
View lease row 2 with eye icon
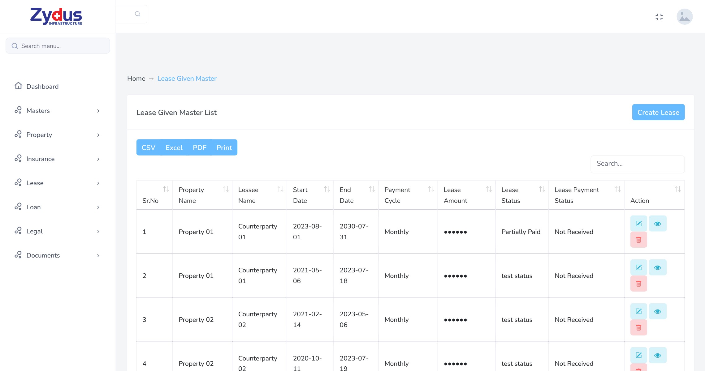[x=658, y=267]
